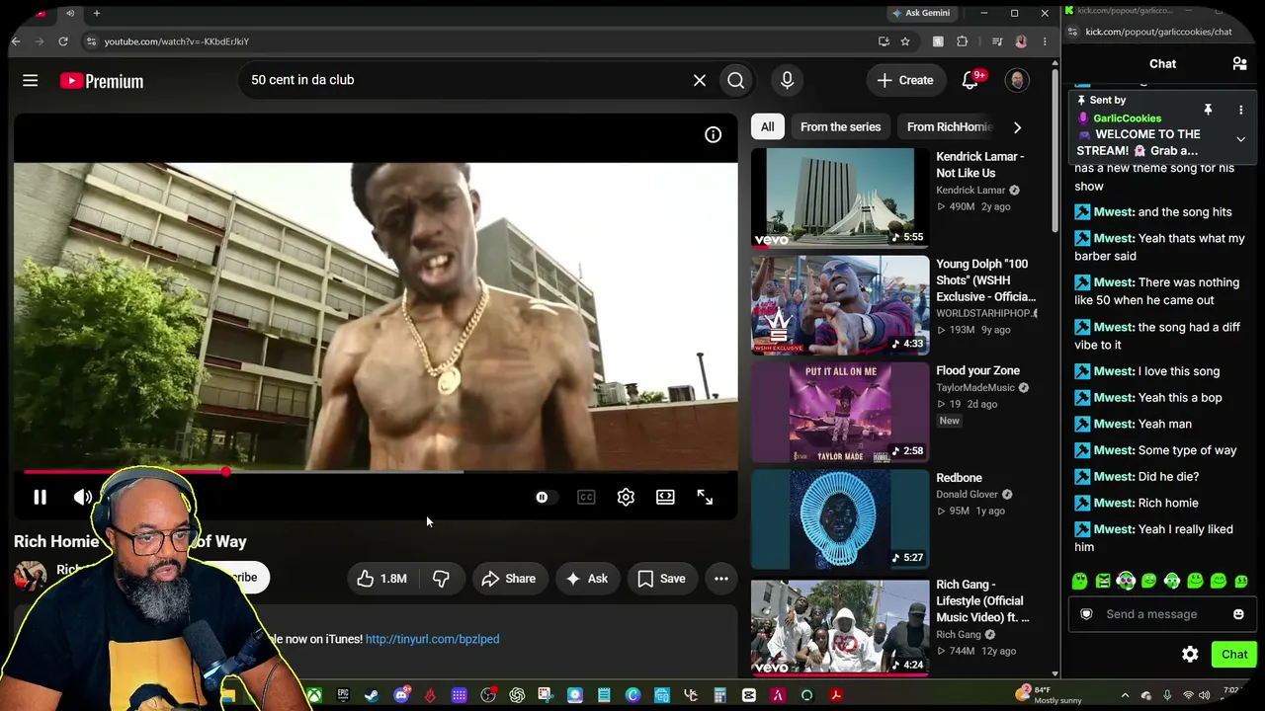Open YouTube notifications bell
Image resolution: width=1265 pixels, height=711 pixels.
pyautogui.click(x=970, y=80)
